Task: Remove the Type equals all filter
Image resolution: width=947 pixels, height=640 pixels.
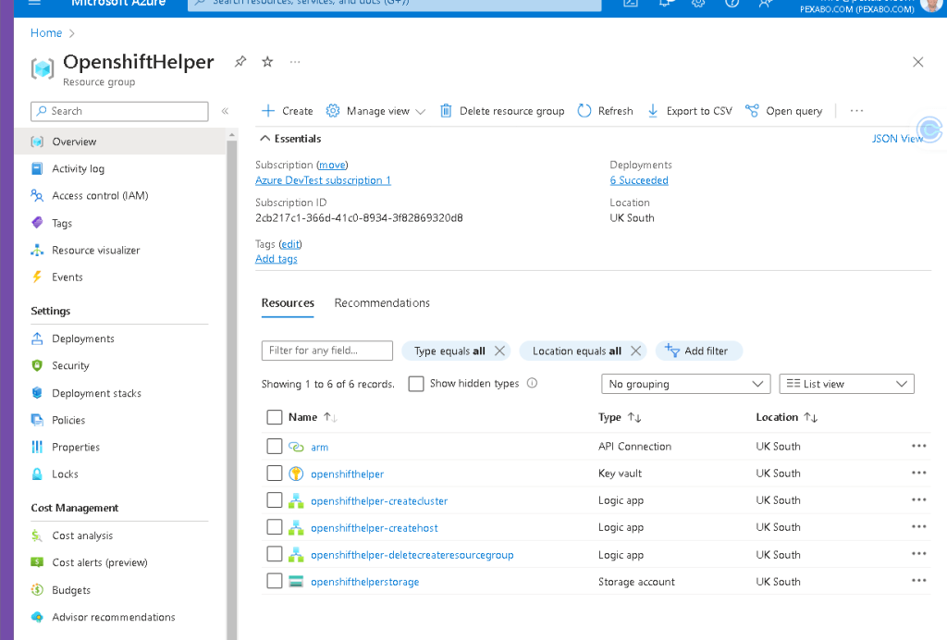Action: [499, 351]
